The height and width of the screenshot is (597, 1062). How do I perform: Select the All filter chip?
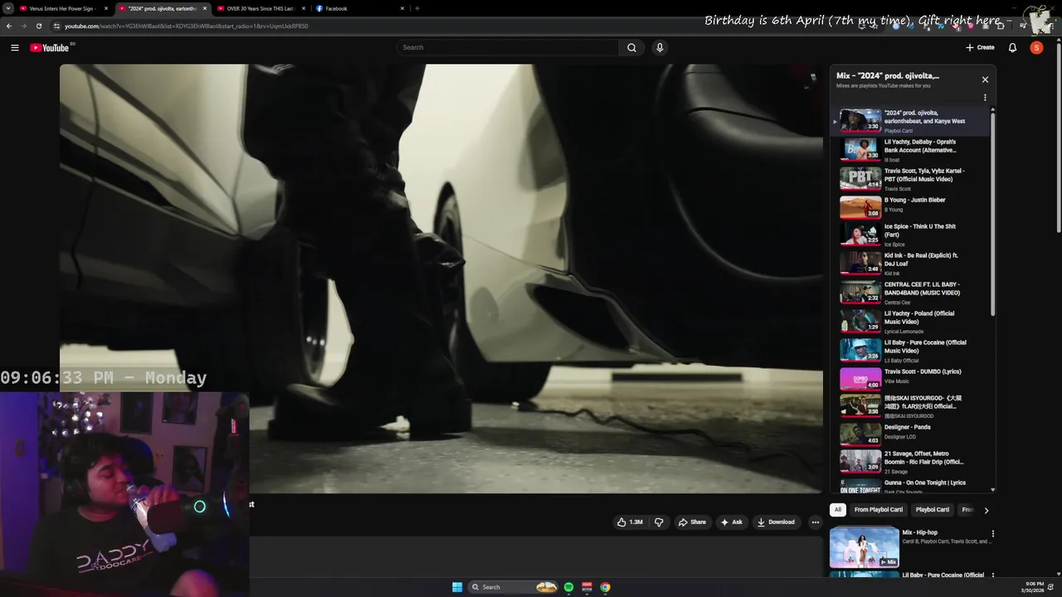click(x=838, y=510)
